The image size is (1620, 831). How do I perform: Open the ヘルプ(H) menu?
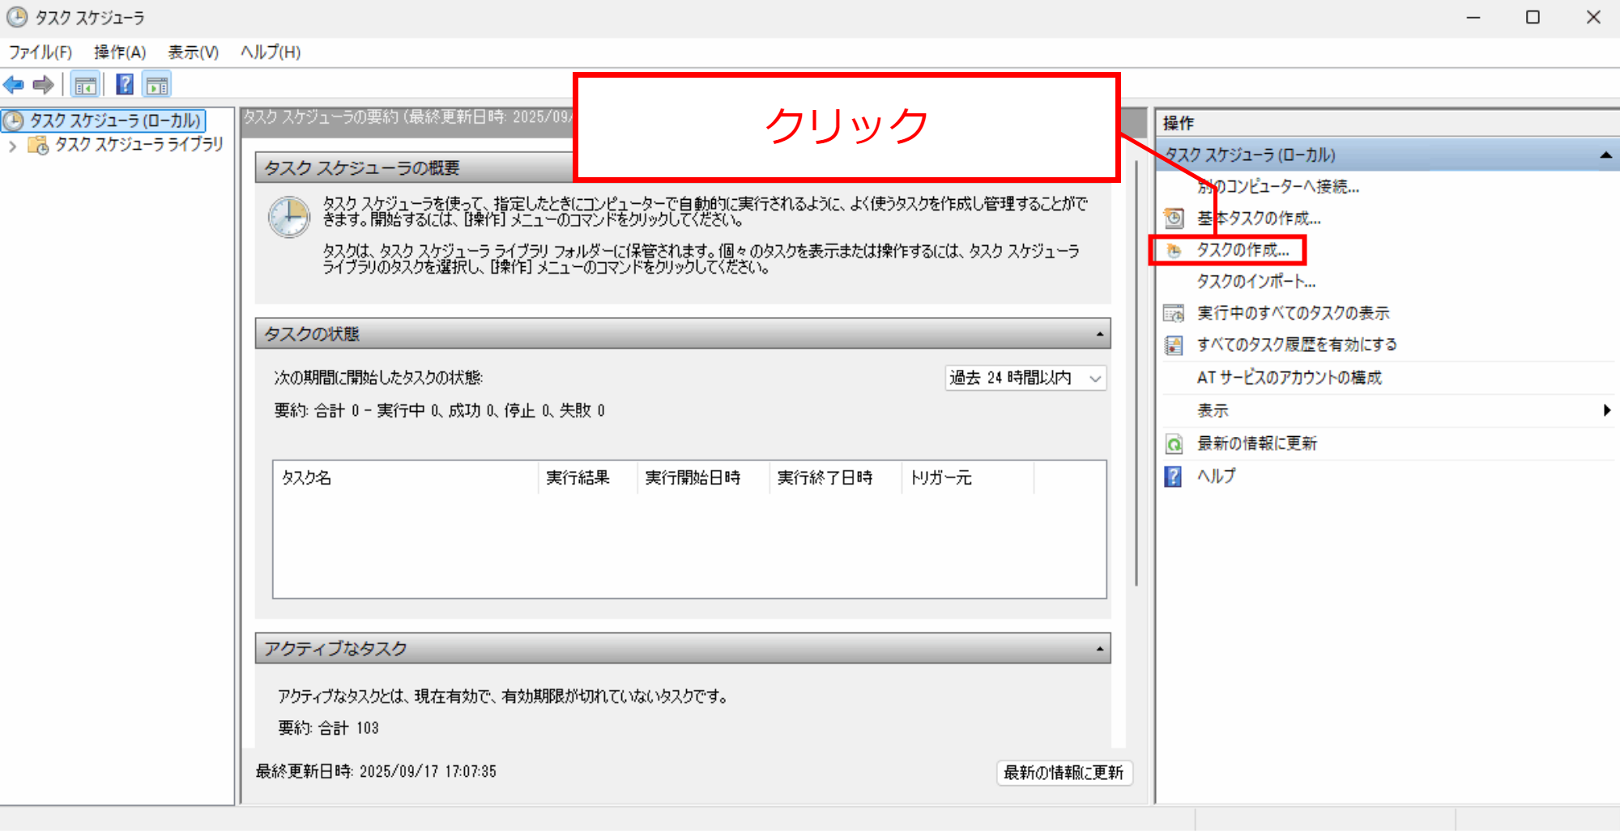pos(271,53)
